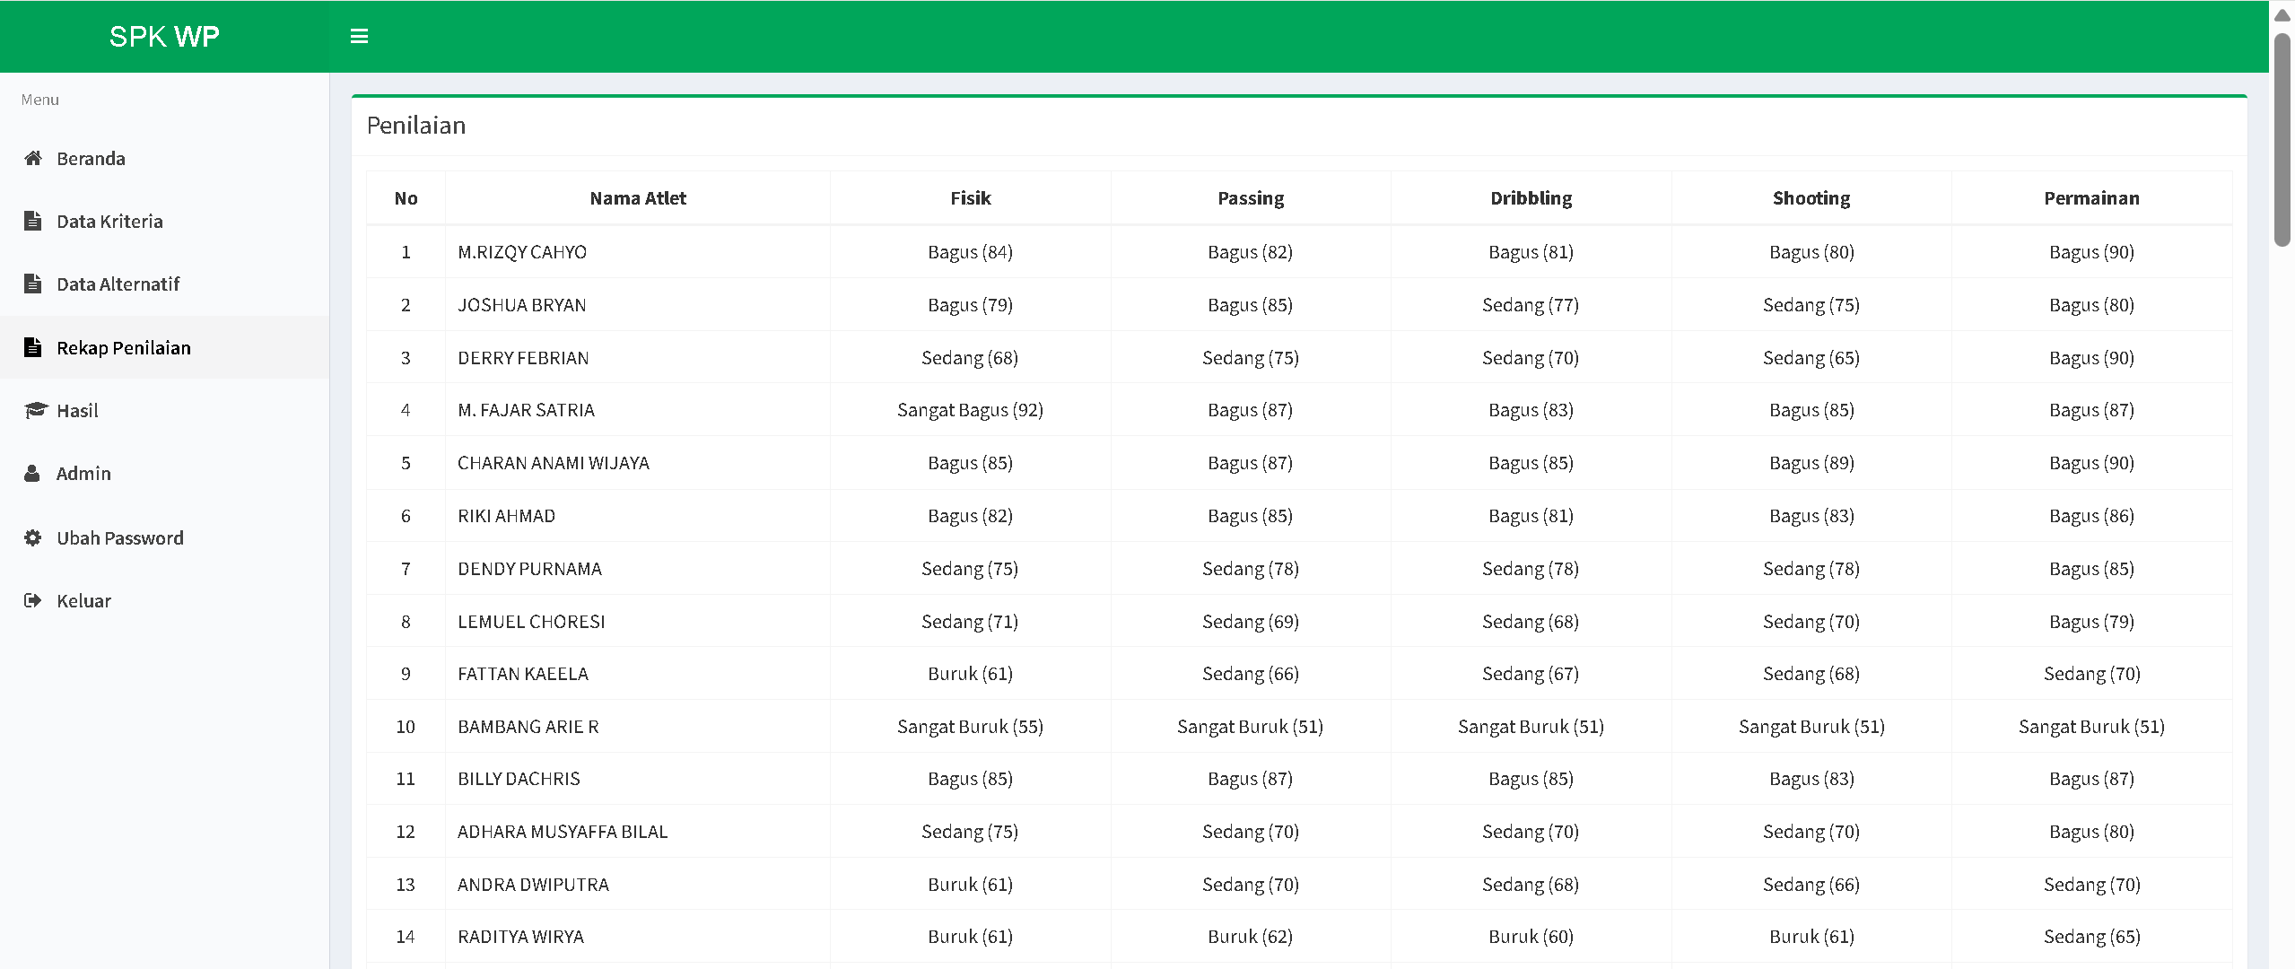Image resolution: width=2295 pixels, height=969 pixels.
Task: Go to the Hasil page
Action: (x=77, y=411)
